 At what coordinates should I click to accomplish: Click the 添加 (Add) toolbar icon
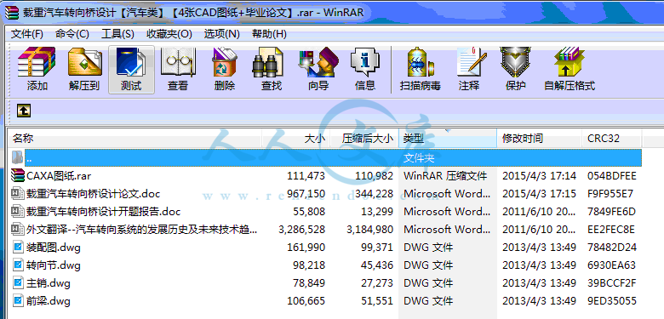click(37, 62)
